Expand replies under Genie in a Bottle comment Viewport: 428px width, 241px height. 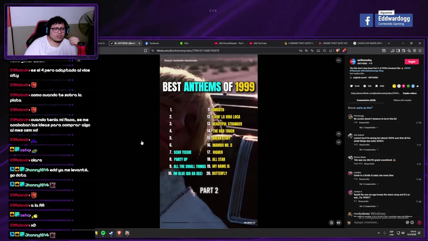368,184
